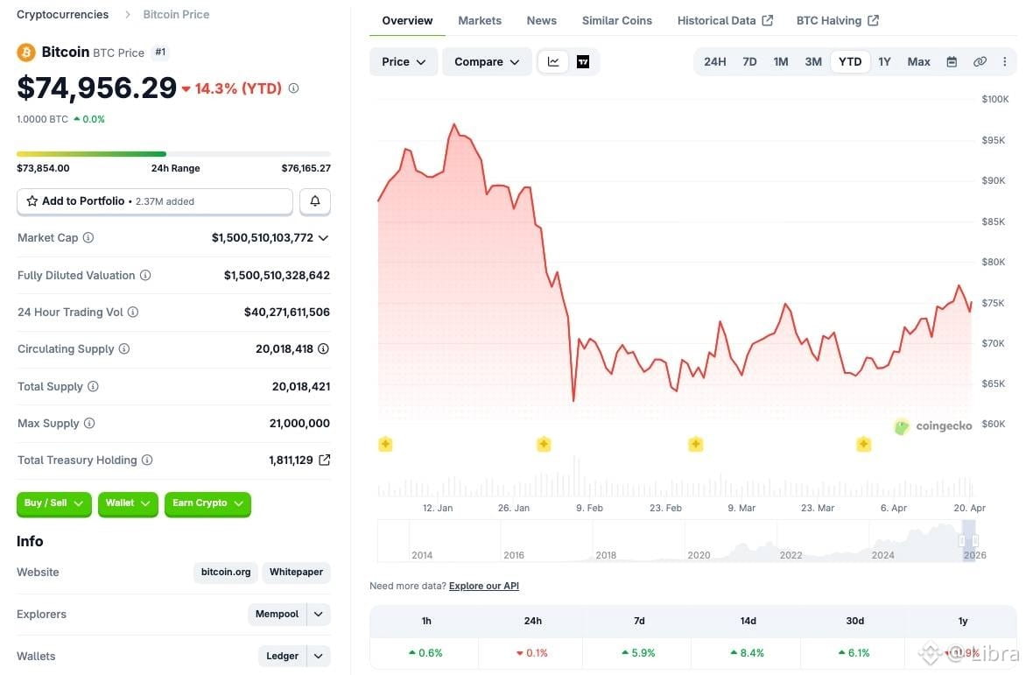Select the 7D time range

(749, 62)
